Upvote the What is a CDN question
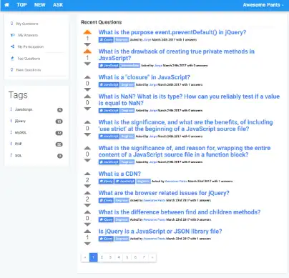This screenshot has width=289, height=278. [x=87, y=174]
